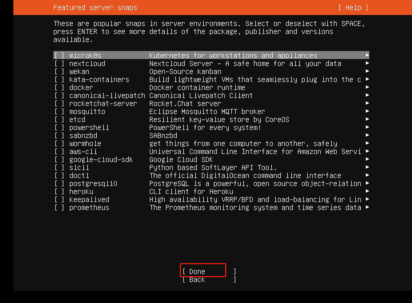This screenshot has height=303, width=412.
Task: Click 'Docker container runtime' description
Action: (x=197, y=88)
